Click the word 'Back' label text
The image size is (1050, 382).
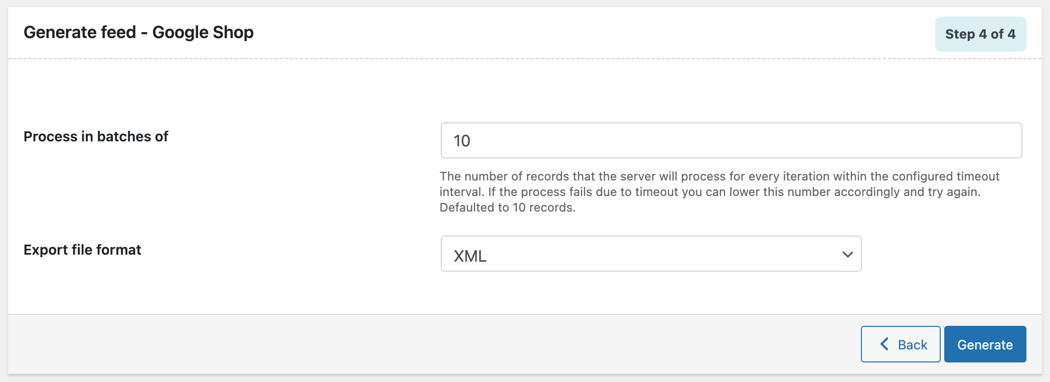tap(912, 345)
